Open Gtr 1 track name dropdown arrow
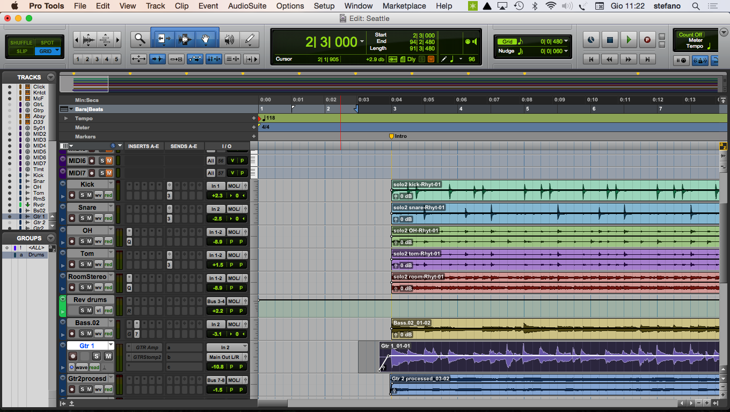730x412 pixels. [111, 346]
